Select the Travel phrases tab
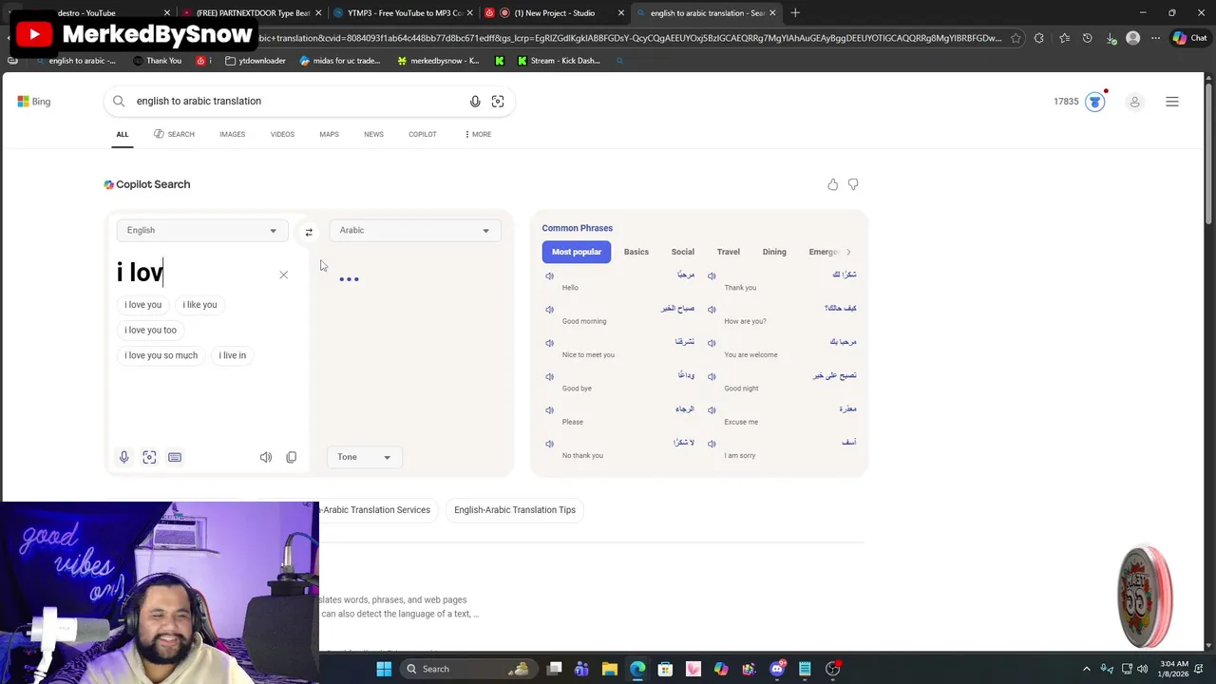This screenshot has height=684, width=1216. (x=729, y=252)
